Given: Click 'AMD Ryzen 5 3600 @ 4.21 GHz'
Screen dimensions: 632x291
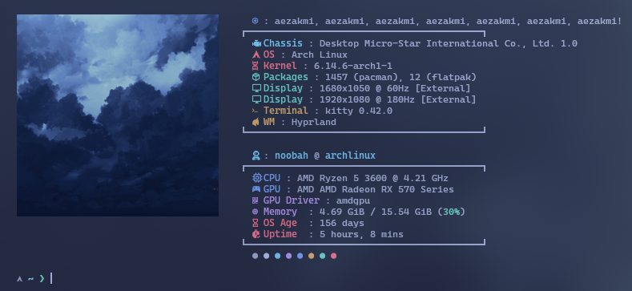Looking at the screenshot, I should pos(372,178).
